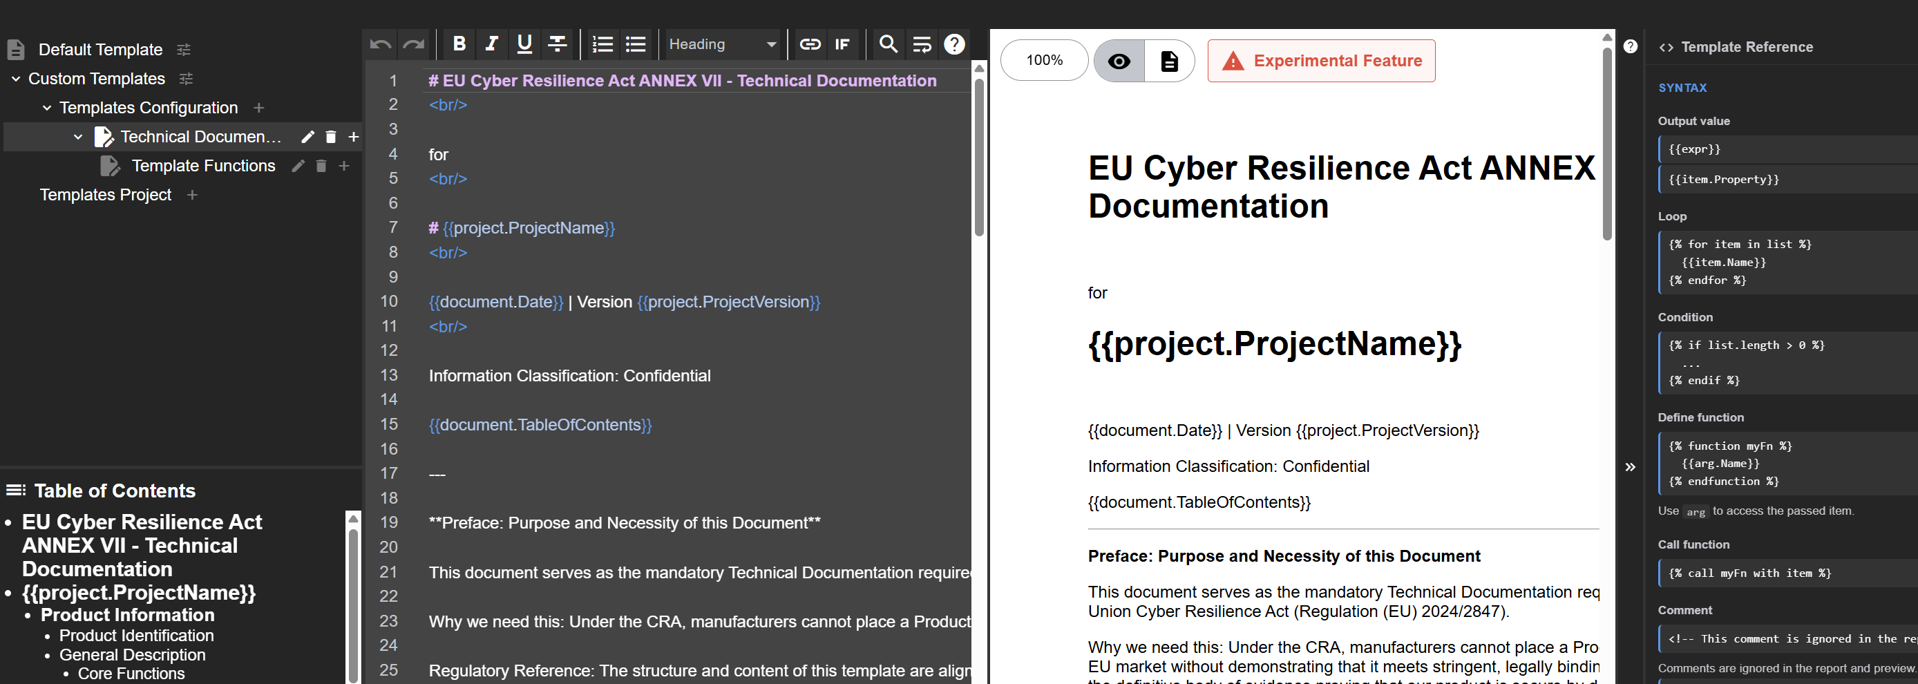Delete the Template Functions item
Viewport: 1918px width, 684px height.
coord(321,166)
